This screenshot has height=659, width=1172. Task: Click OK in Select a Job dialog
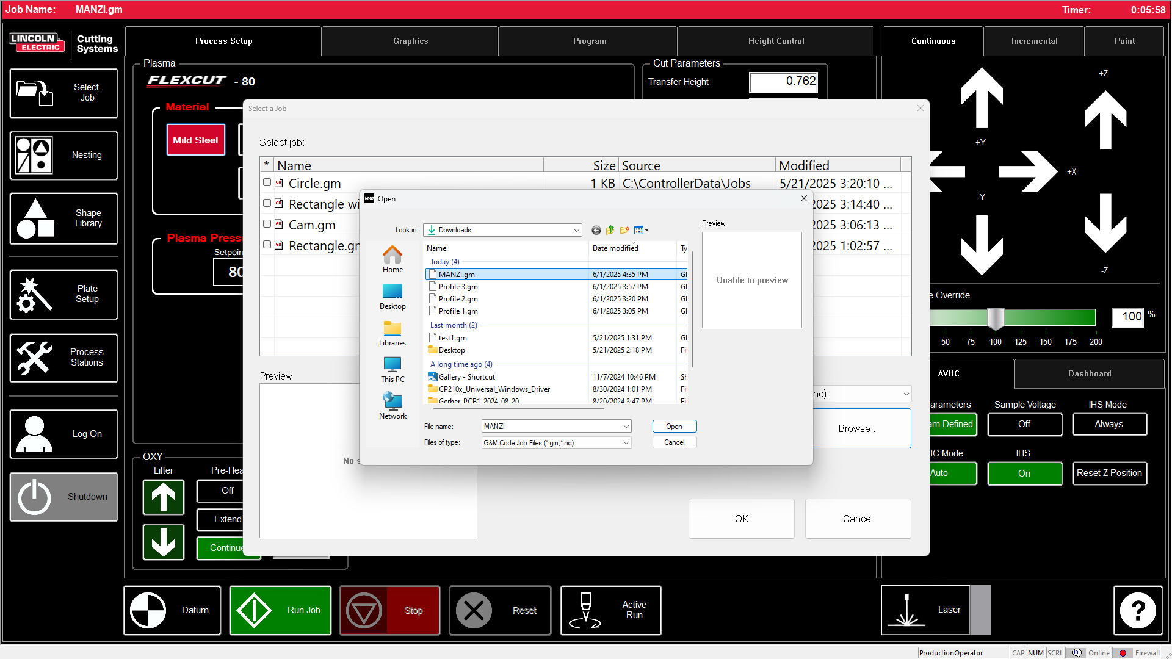click(x=742, y=519)
